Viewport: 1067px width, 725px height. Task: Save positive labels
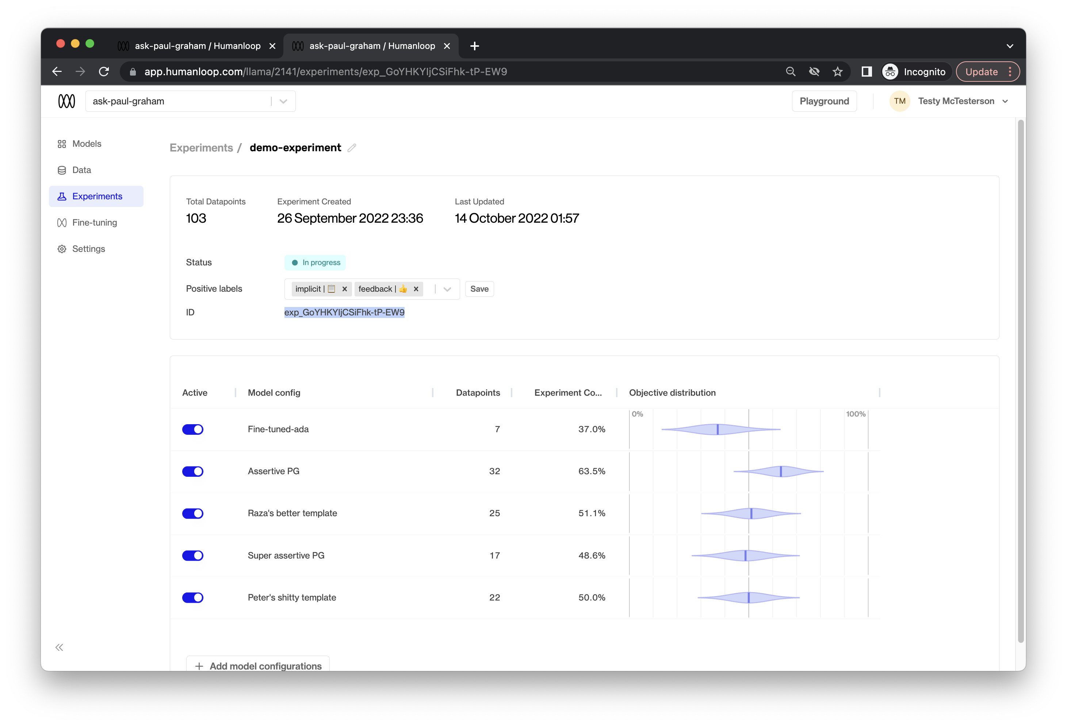tap(479, 289)
